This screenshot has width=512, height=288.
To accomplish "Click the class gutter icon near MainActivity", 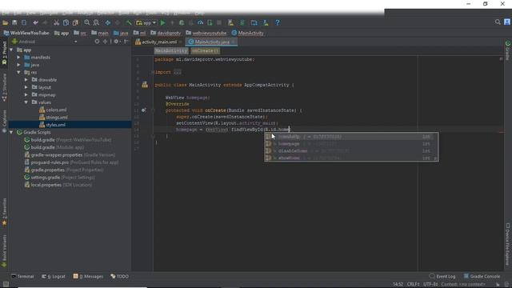I will (x=145, y=85).
